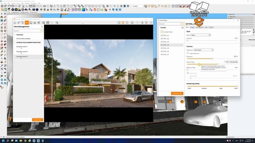Switch to the Output tab
Viewport: 255px width, 143px height.
pos(211,27)
